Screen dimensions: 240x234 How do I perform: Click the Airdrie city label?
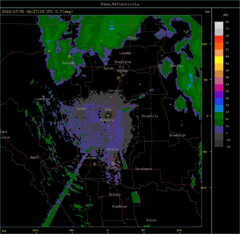[x=112, y=149]
